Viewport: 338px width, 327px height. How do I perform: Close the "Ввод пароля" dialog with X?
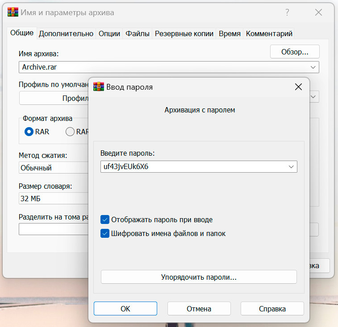(x=298, y=87)
